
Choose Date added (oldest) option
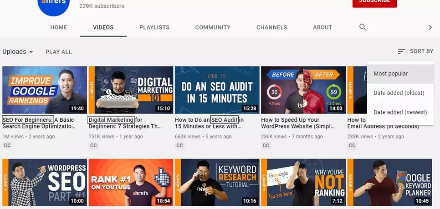pos(400,93)
